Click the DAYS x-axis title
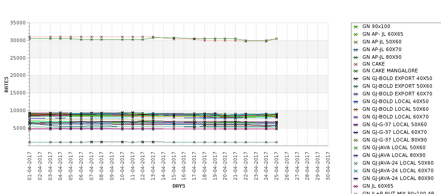Viewport: 441px width, 194px height. click(x=179, y=186)
